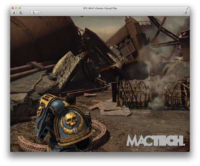Viewport: 200px width, 166px height.
Task: Zoom the window with the green button
Action: point(20,8)
